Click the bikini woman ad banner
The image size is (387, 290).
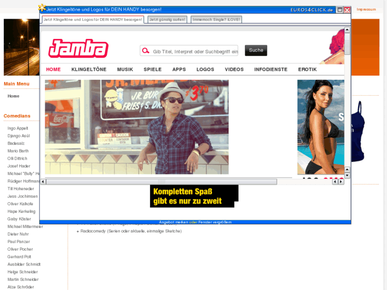pyautogui.click(x=320, y=127)
